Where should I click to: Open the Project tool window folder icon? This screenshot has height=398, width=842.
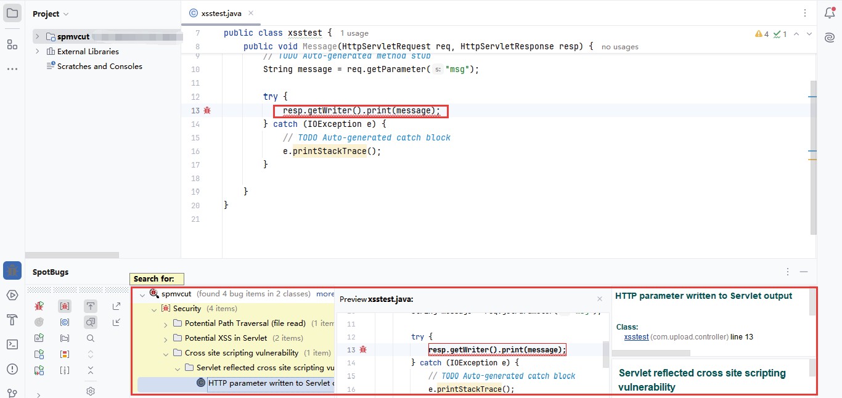pos(12,13)
